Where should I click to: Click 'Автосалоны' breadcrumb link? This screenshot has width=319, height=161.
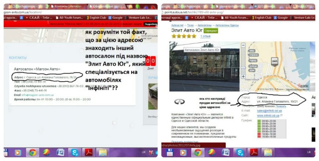[x=204, y=25]
